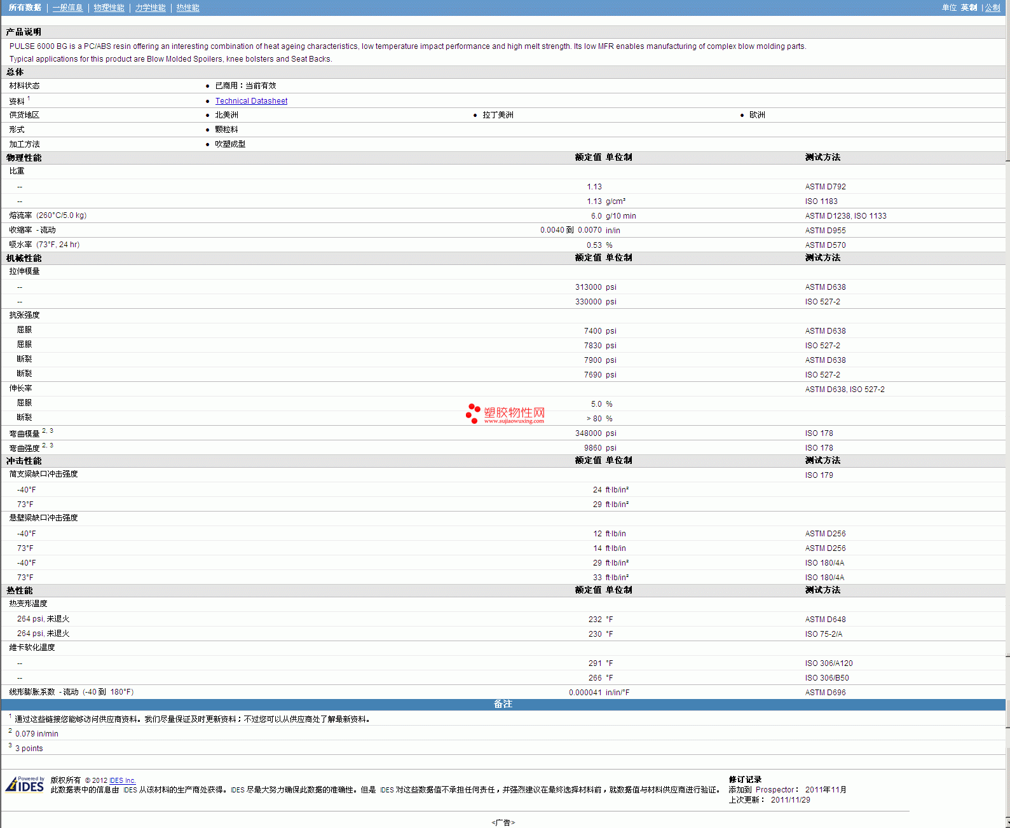
Task: Select the 熔流率 (260°C/5.0 kg) row label
Action: 48,215
